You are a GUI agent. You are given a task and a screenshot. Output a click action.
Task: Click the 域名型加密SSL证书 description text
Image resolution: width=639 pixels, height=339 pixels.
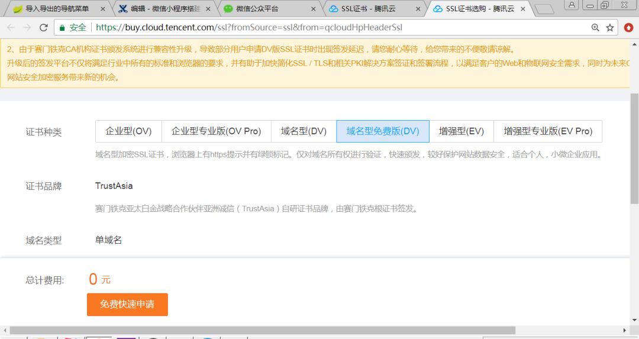[348, 154]
